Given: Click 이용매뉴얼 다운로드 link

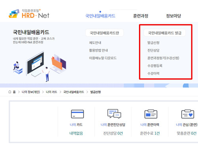Looking at the screenshot, I should pyautogui.click(x=103, y=58).
